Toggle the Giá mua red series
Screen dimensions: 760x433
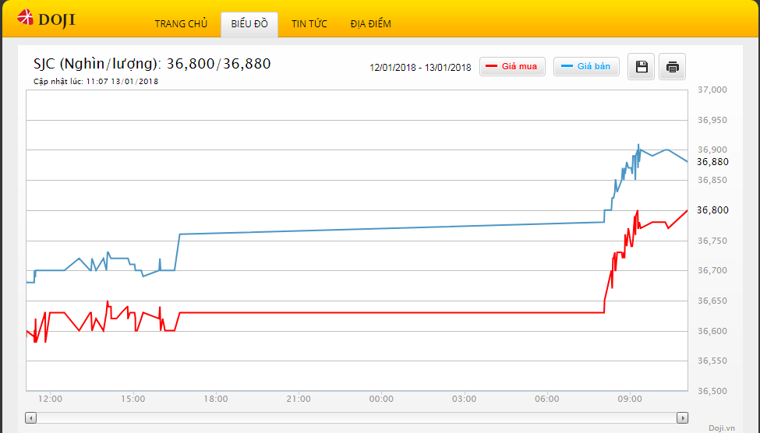point(512,66)
